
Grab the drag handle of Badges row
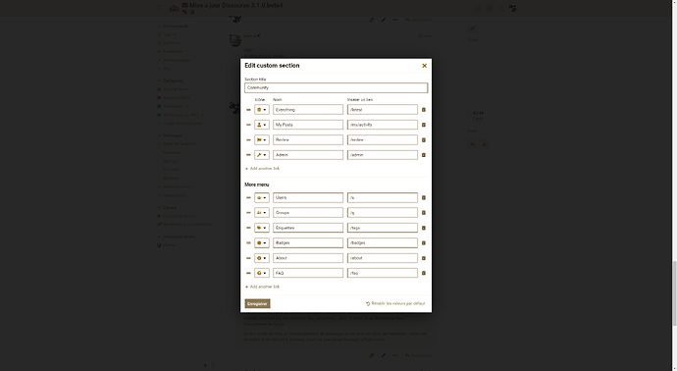click(248, 242)
